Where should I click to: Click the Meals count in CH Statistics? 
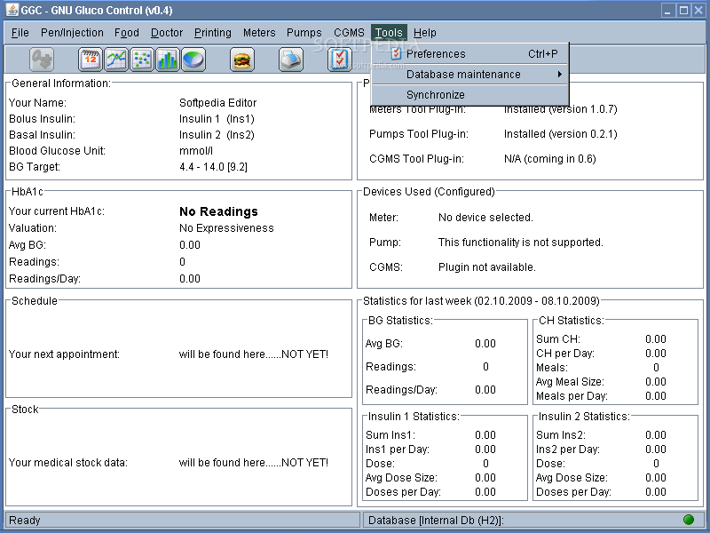(x=656, y=368)
